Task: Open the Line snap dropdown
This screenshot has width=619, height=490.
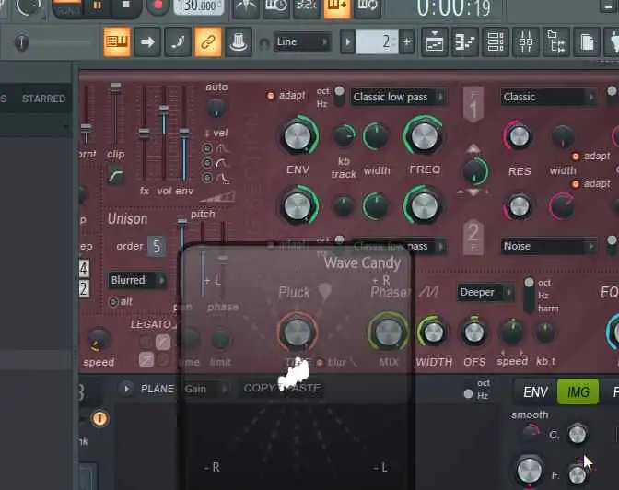Action: point(302,41)
